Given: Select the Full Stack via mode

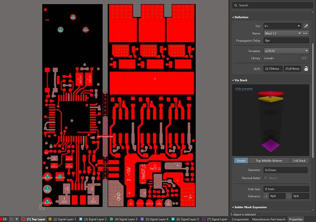Looking at the screenshot, I should (299, 161).
